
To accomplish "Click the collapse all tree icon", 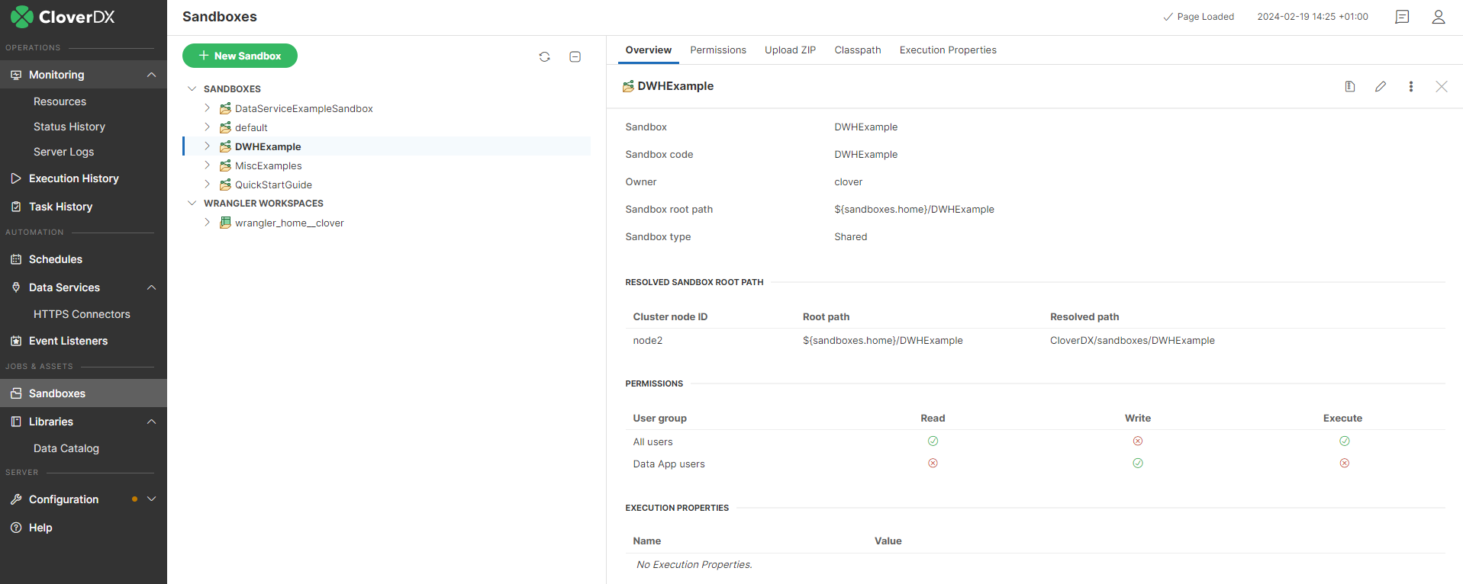I will pos(575,56).
